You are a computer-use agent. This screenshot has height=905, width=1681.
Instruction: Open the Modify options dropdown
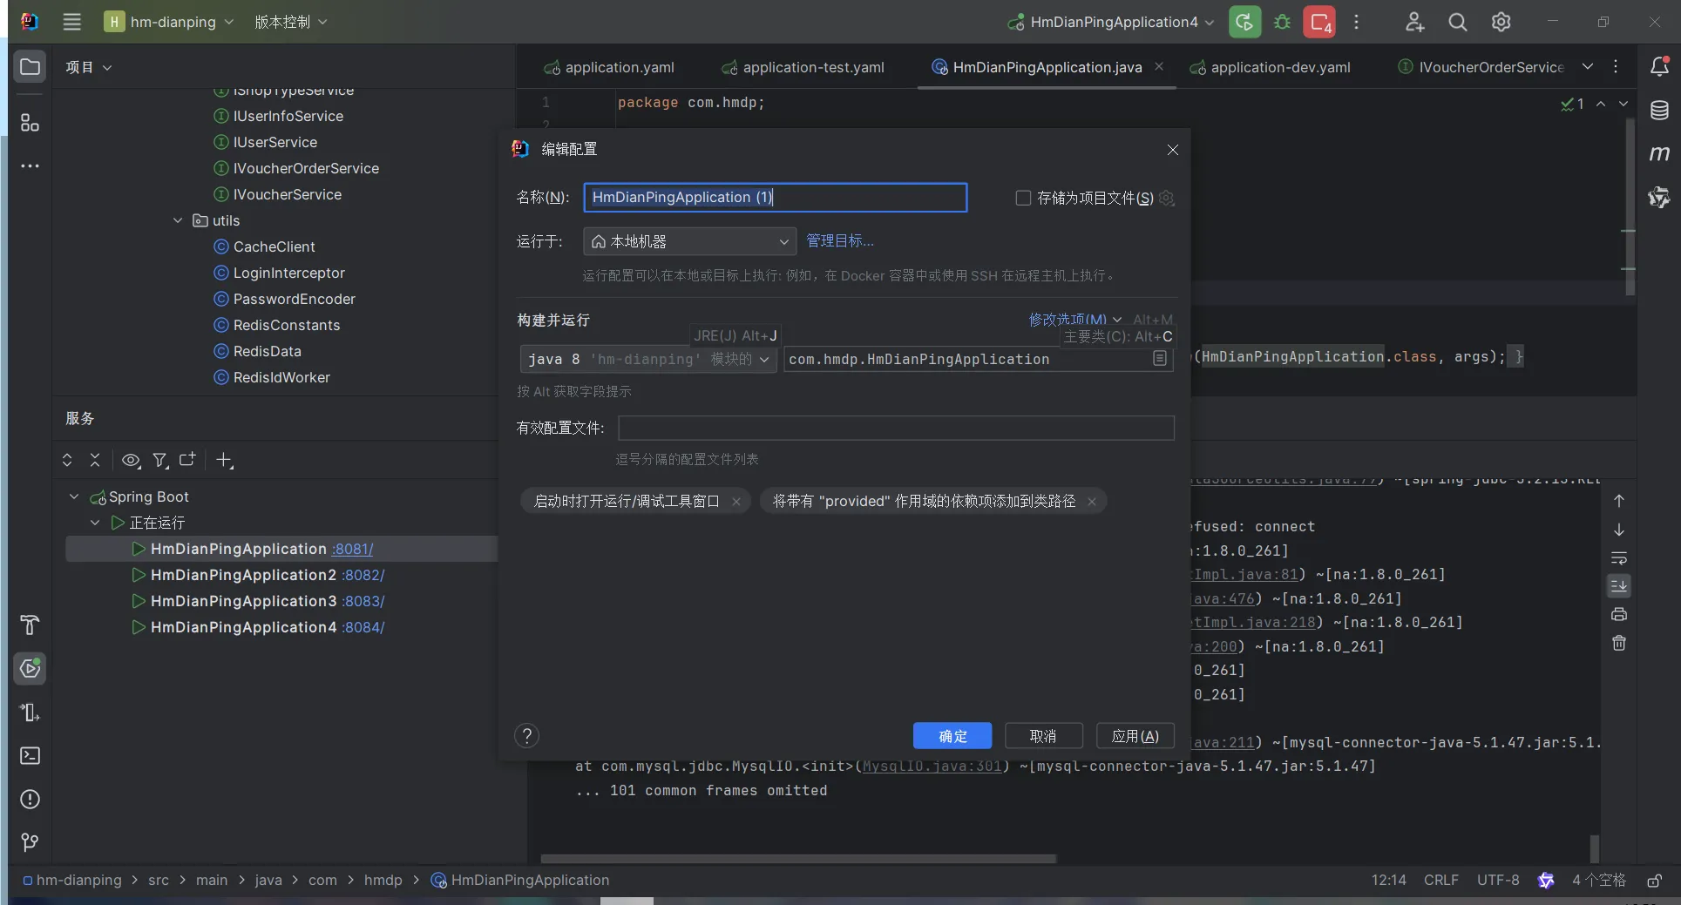coord(1074,320)
